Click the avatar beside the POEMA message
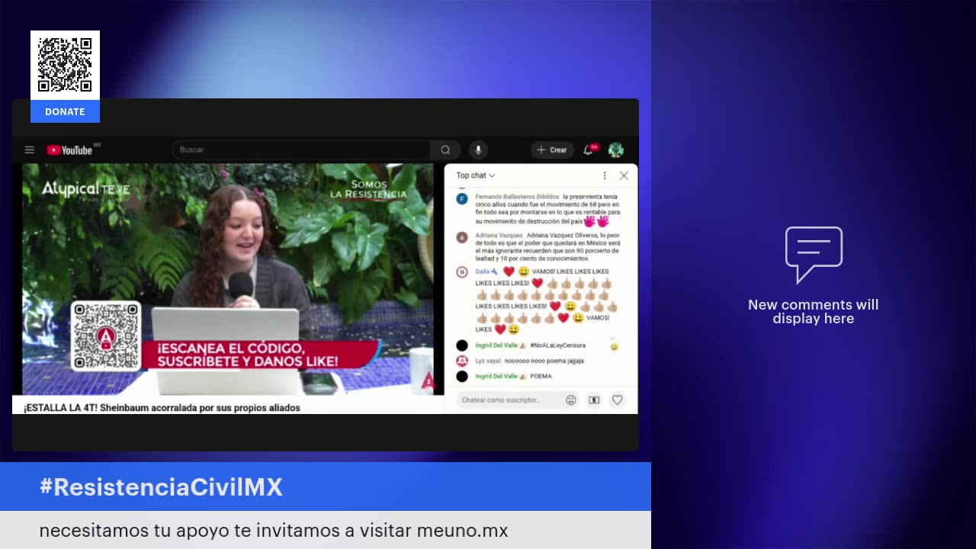Screen dimensions: 976x549 coord(461,376)
